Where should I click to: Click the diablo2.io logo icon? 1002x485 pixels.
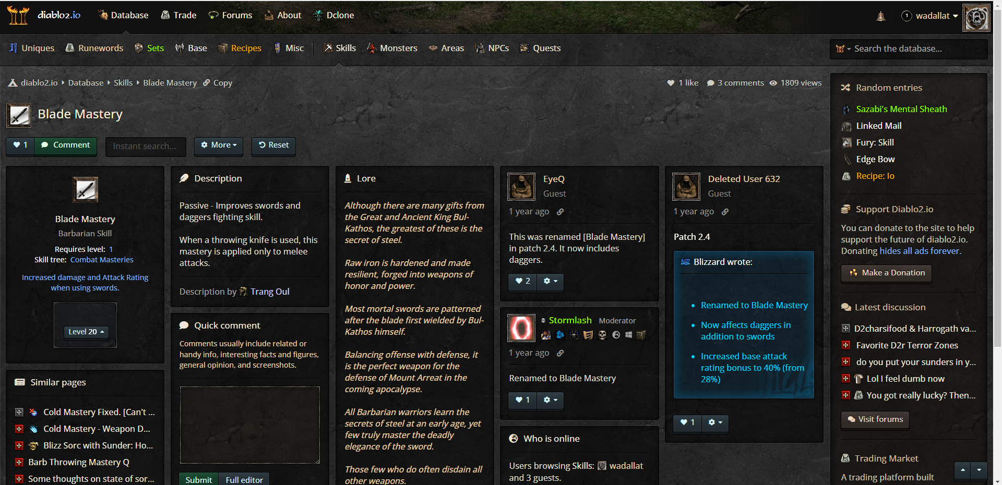tap(18, 16)
